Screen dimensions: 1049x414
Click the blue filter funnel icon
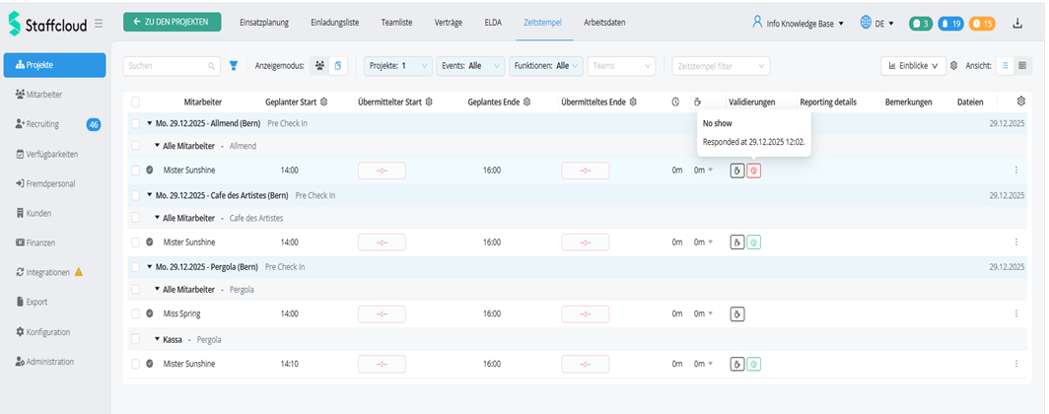tap(234, 65)
